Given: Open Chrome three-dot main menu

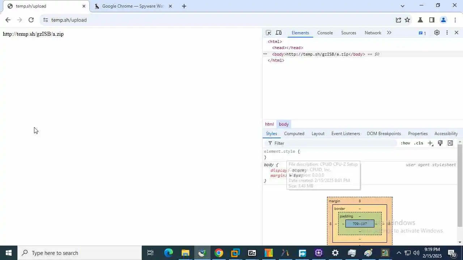Looking at the screenshot, I should (455, 20).
